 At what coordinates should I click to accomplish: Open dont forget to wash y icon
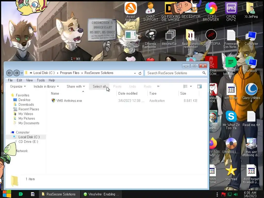(x=251, y=174)
